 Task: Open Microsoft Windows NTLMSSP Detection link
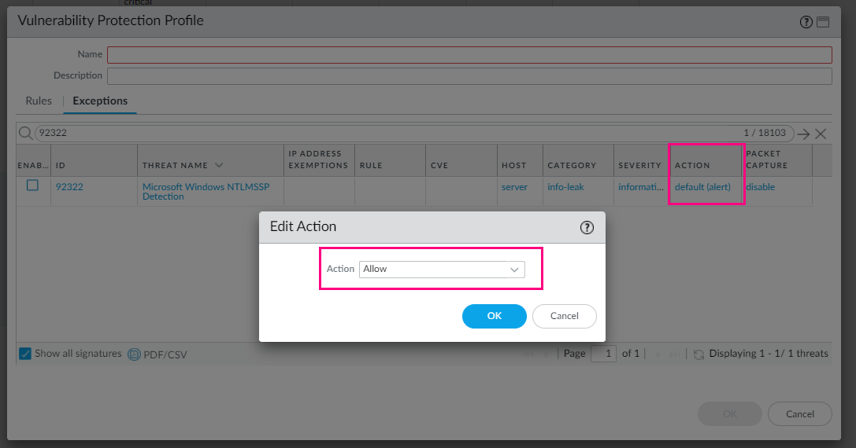[x=206, y=191]
